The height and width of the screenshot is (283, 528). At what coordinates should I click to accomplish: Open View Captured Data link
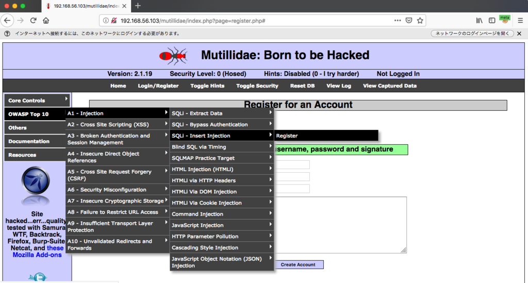click(390, 86)
